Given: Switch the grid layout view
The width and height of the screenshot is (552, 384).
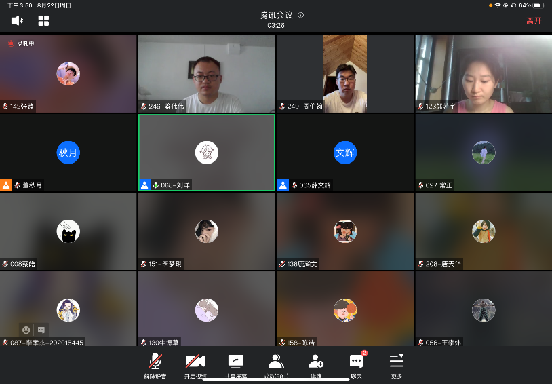Looking at the screenshot, I should [x=43, y=20].
